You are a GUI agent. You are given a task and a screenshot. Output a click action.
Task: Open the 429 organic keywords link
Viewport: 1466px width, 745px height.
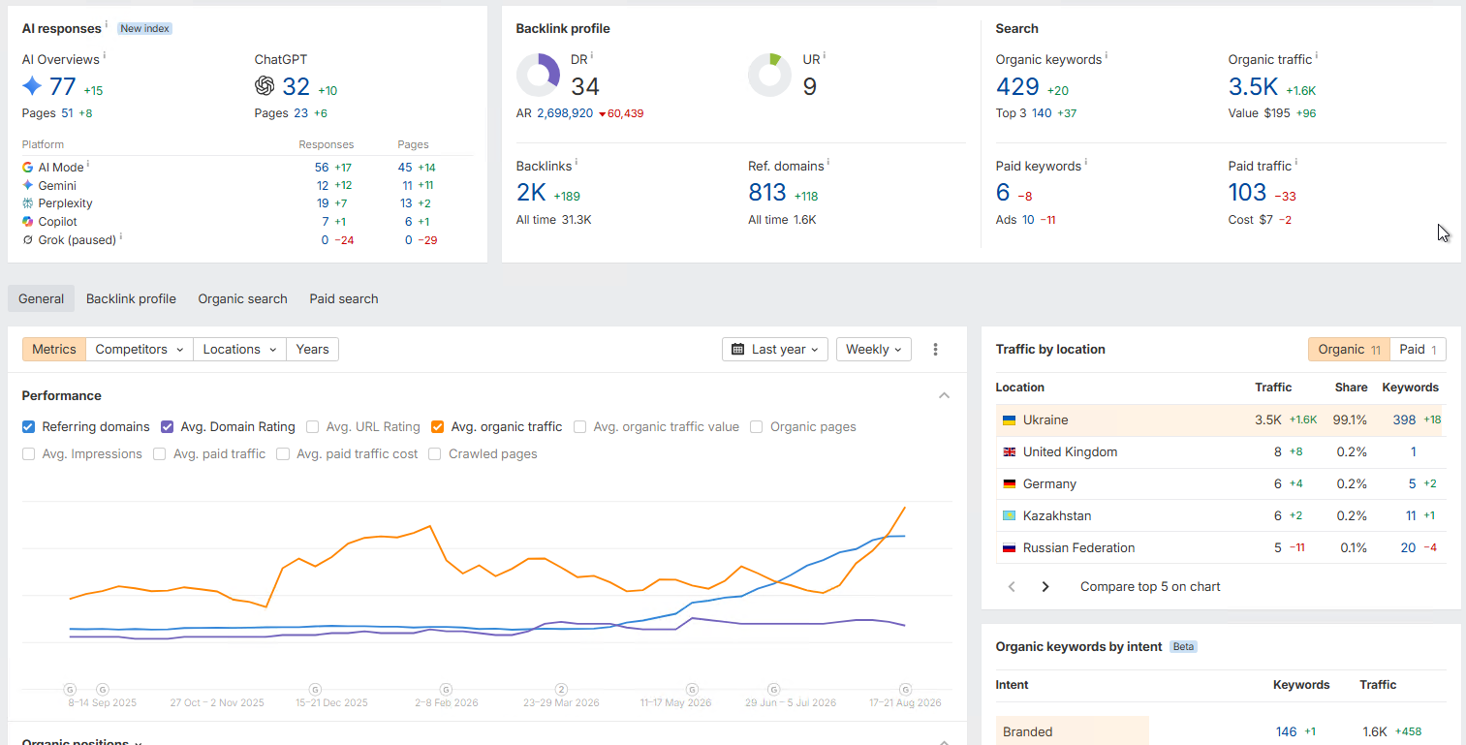pos(1017,86)
